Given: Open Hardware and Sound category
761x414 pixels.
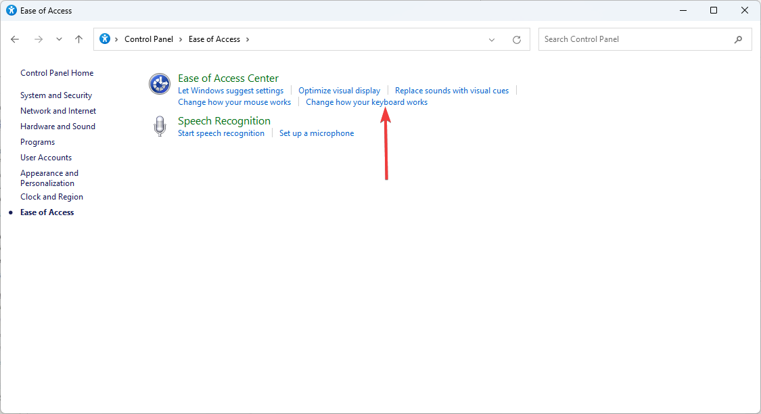Looking at the screenshot, I should (x=57, y=127).
